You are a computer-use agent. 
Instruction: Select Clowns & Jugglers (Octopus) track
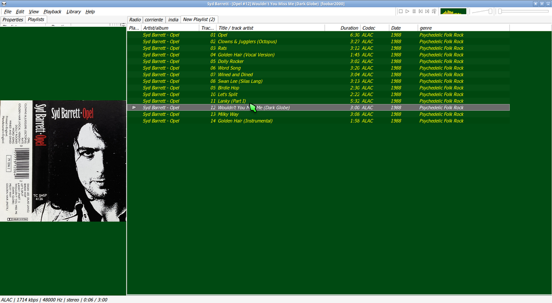[318, 41]
